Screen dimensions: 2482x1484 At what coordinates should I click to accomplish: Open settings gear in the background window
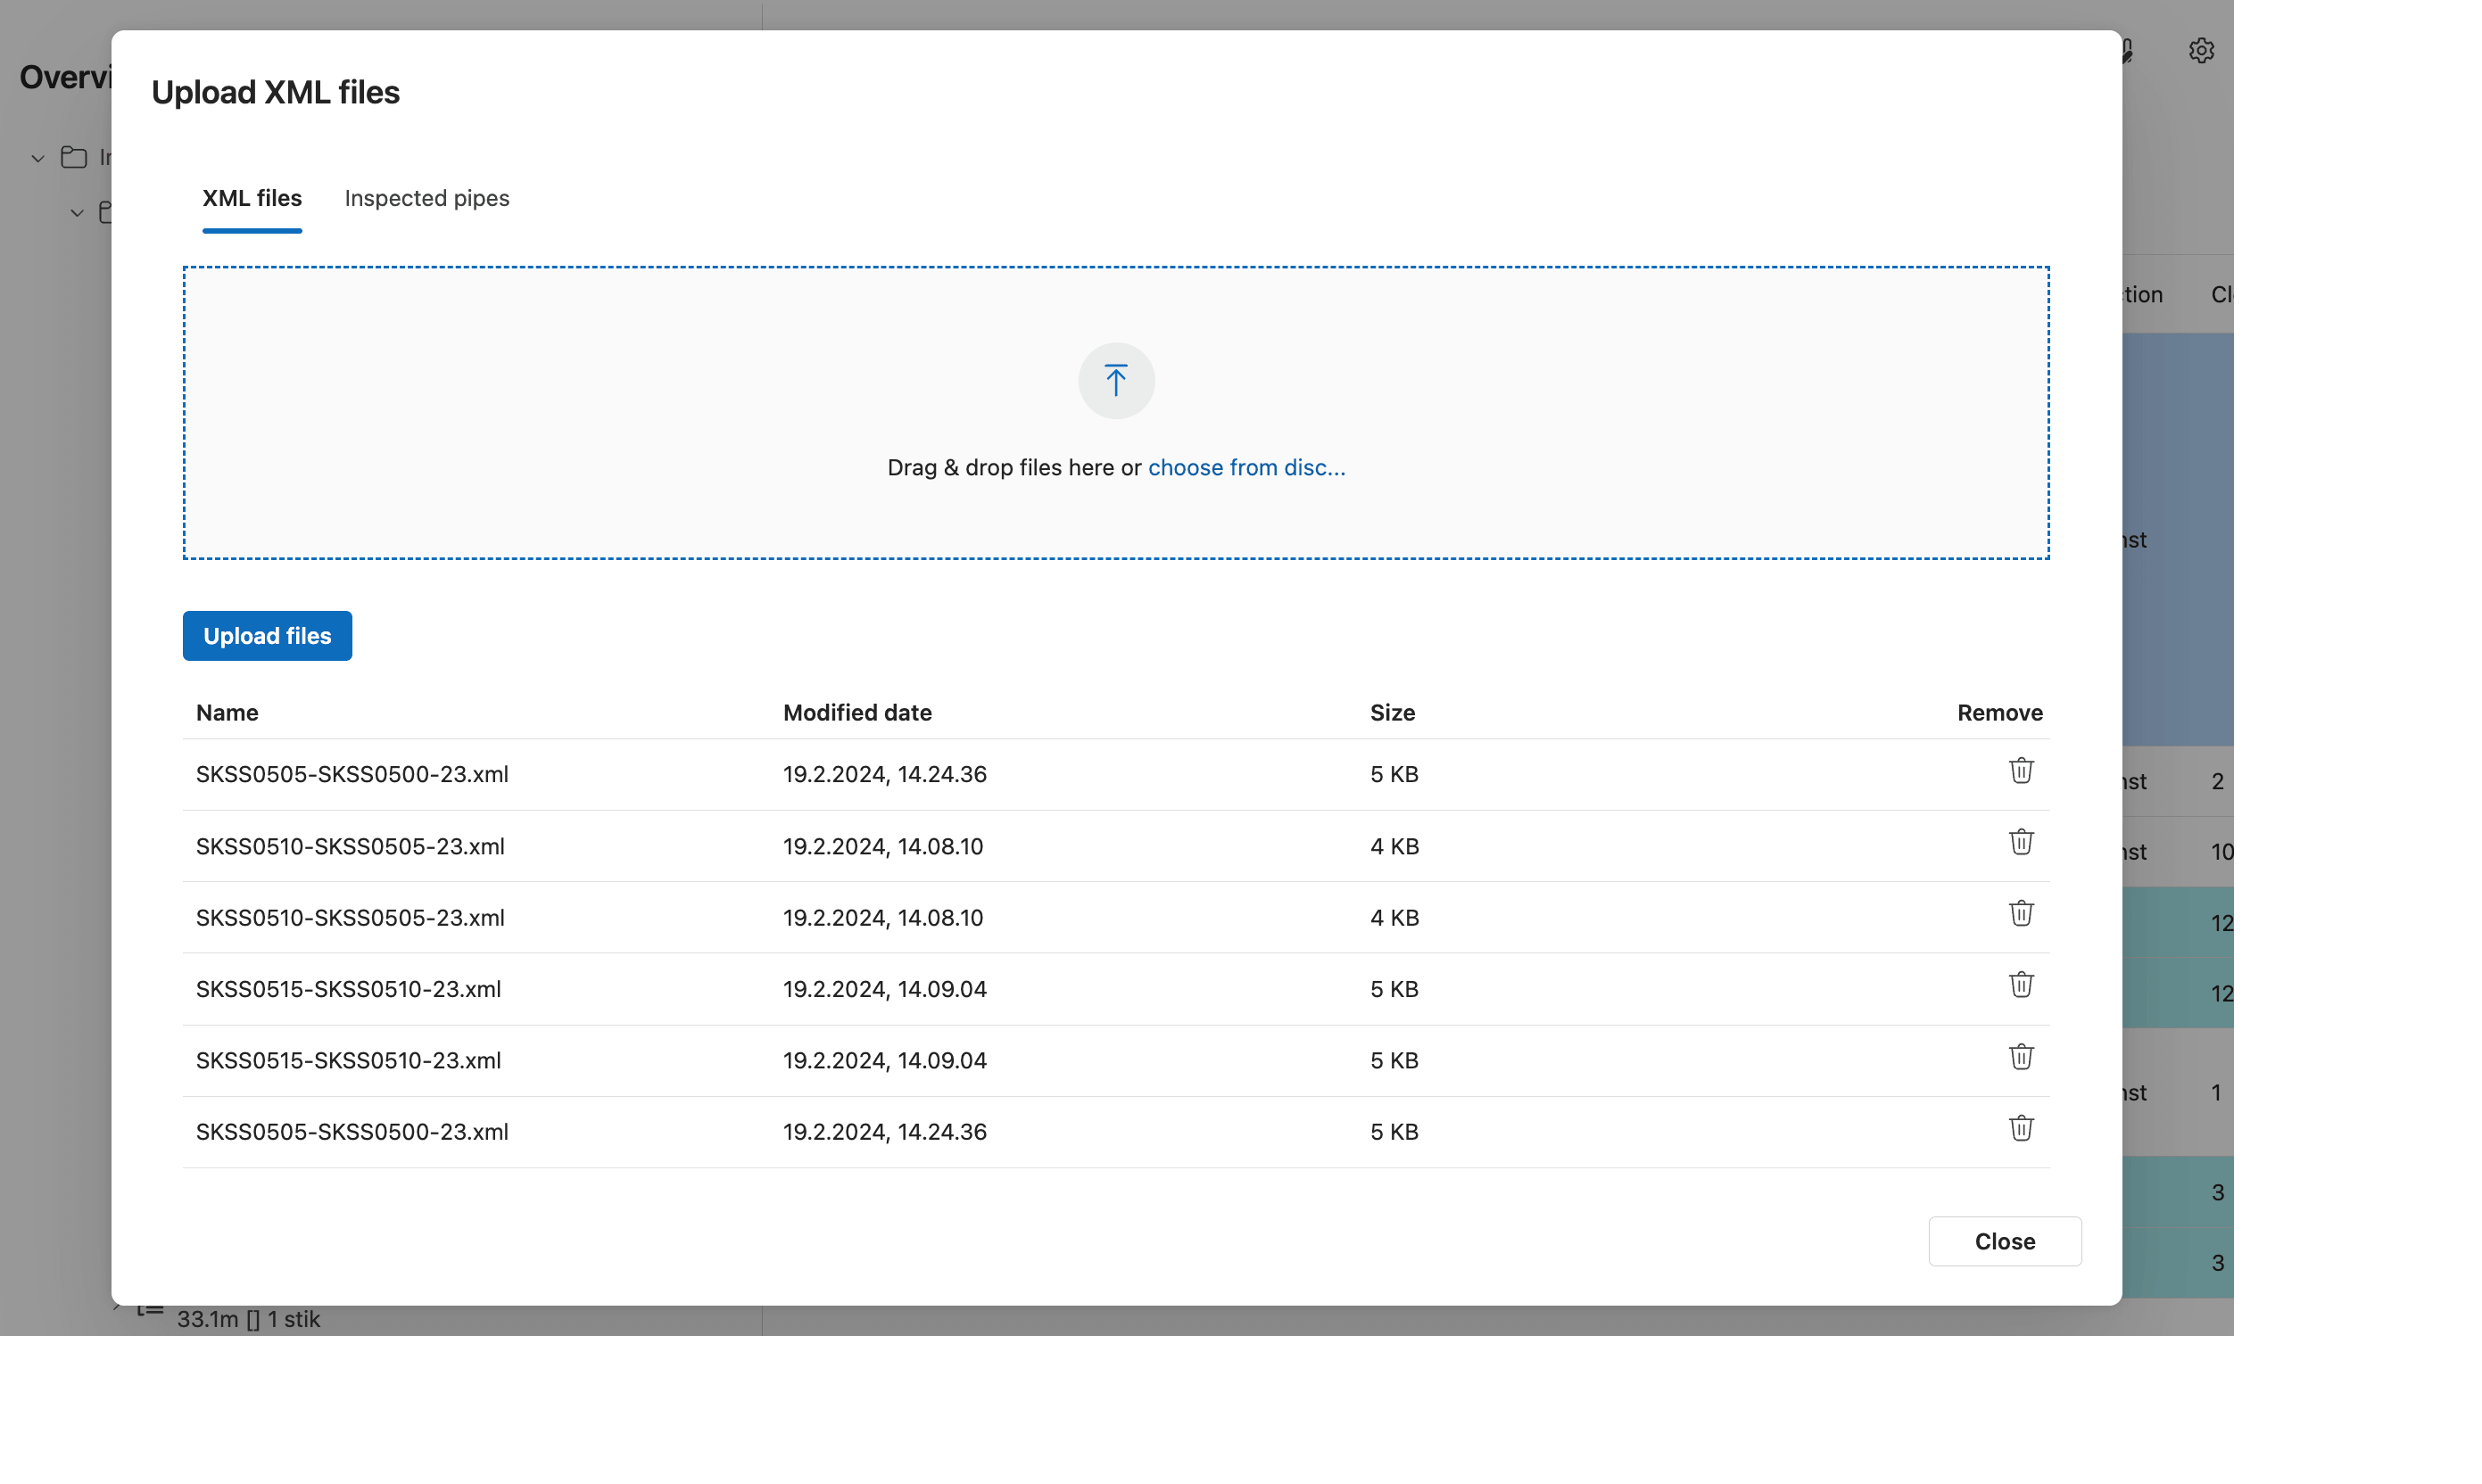(x=2201, y=50)
